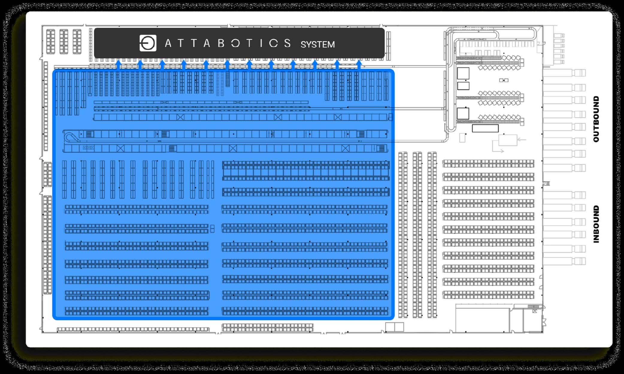Click the small paired squares between packing lanes
This screenshot has height=374, width=624.
pyautogui.click(x=504, y=80)
